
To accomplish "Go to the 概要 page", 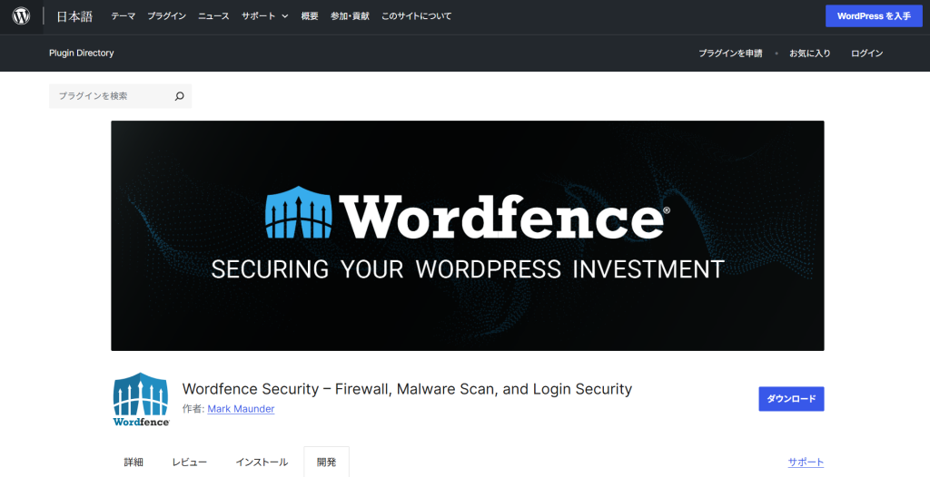I will tap(310, 16).
